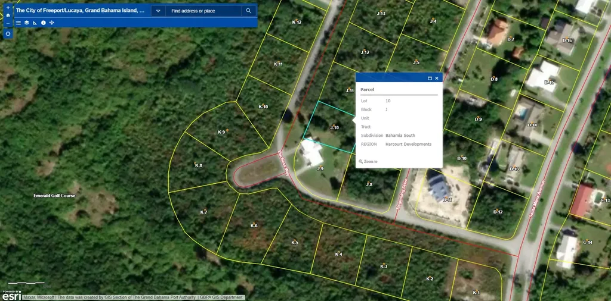611x301 pixels.
Task: Click the Zoom to link in popup
Action: click(x=370, y=161)
